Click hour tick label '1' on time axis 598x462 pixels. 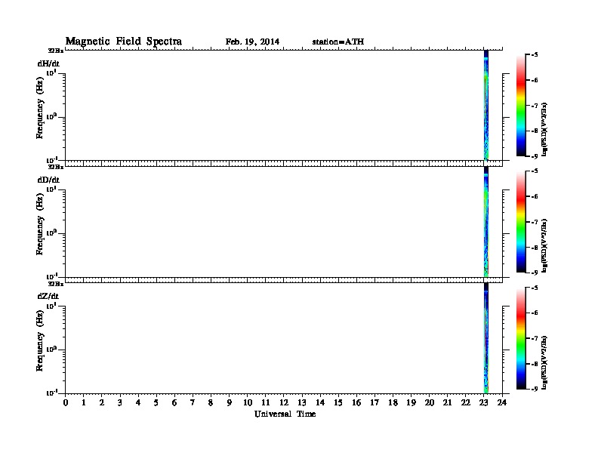[84, 402]
